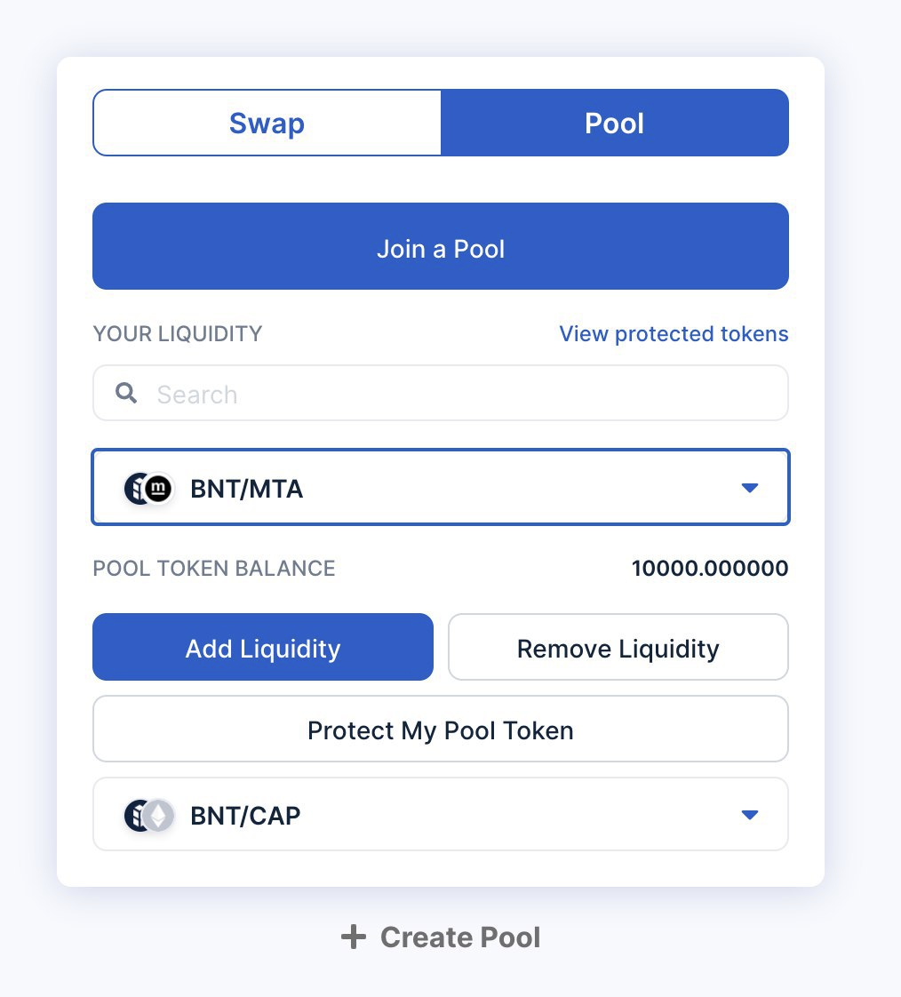Viewport: 901px width, 997px height.
Task: Open the BNT/MTA pool selector
Action: [440, 487]
